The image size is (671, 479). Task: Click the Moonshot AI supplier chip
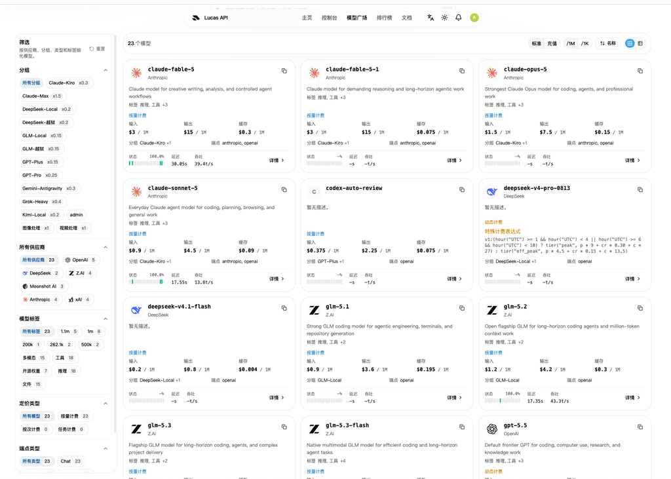coord(43,286)
